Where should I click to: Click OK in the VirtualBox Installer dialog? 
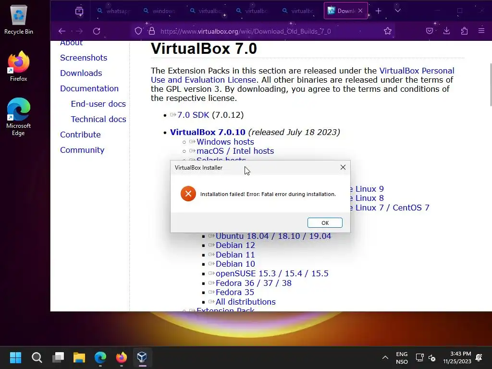pos(325,223)
